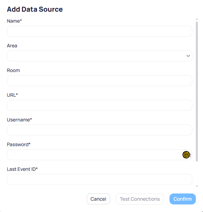Cancel adding the data source

(x=98, y=199)
